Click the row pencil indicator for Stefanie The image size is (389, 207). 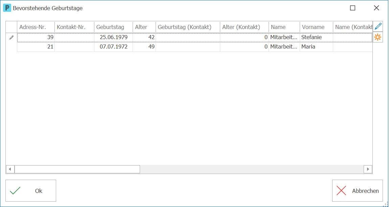12,38
